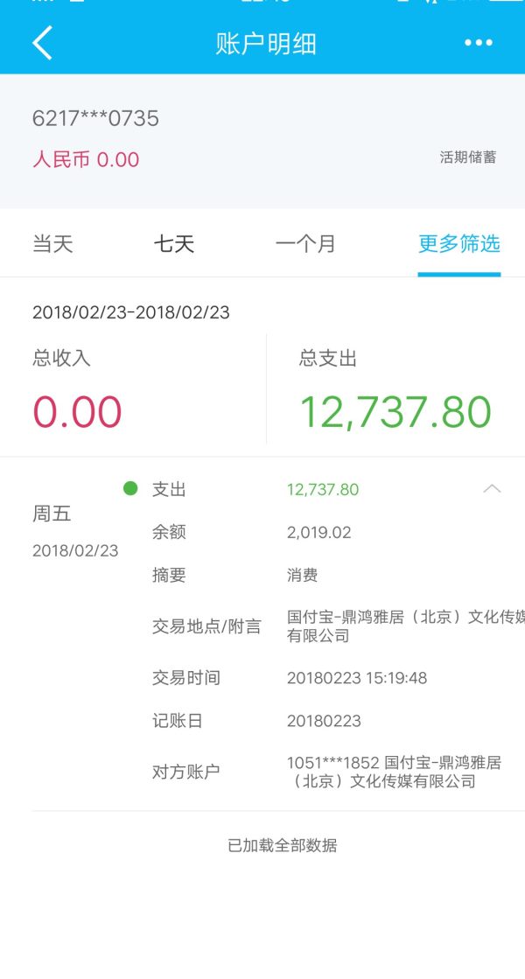Select the 七天 tab
Screen dimensions: 525x979
[174, 243]
